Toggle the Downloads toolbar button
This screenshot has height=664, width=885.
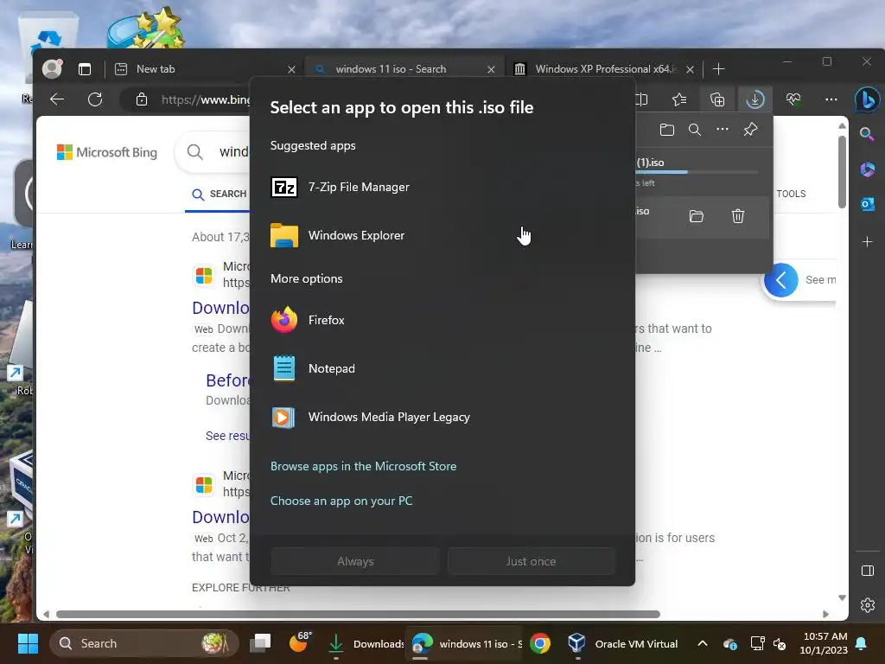755,100
